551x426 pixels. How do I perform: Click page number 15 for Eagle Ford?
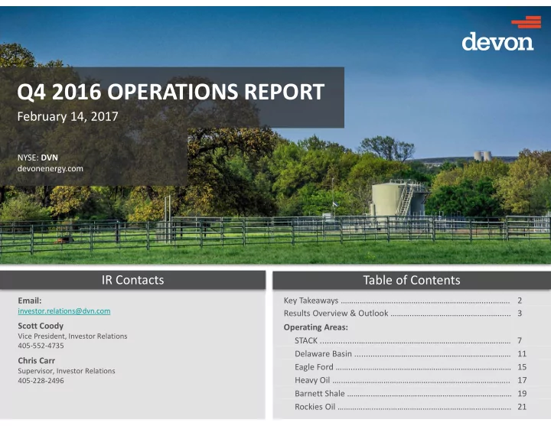tap(522, 367)
